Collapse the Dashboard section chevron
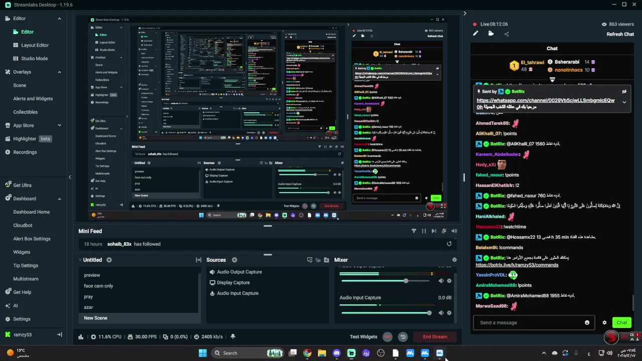 (59, 199)
